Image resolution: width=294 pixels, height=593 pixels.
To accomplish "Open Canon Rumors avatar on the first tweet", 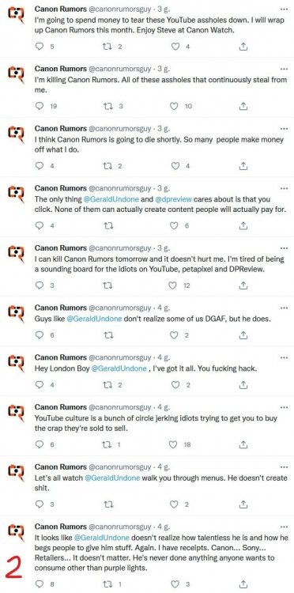I will click(x=17, y=15).
